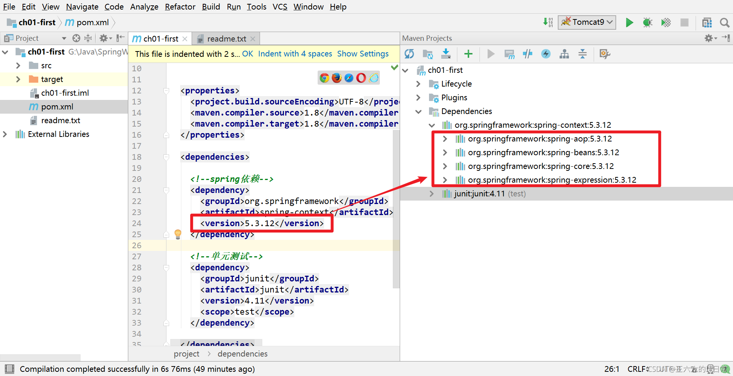Viewport: 733px width, 376px height.
Task: Open Execute Maven Goal dialog
Action: [509, 54]
